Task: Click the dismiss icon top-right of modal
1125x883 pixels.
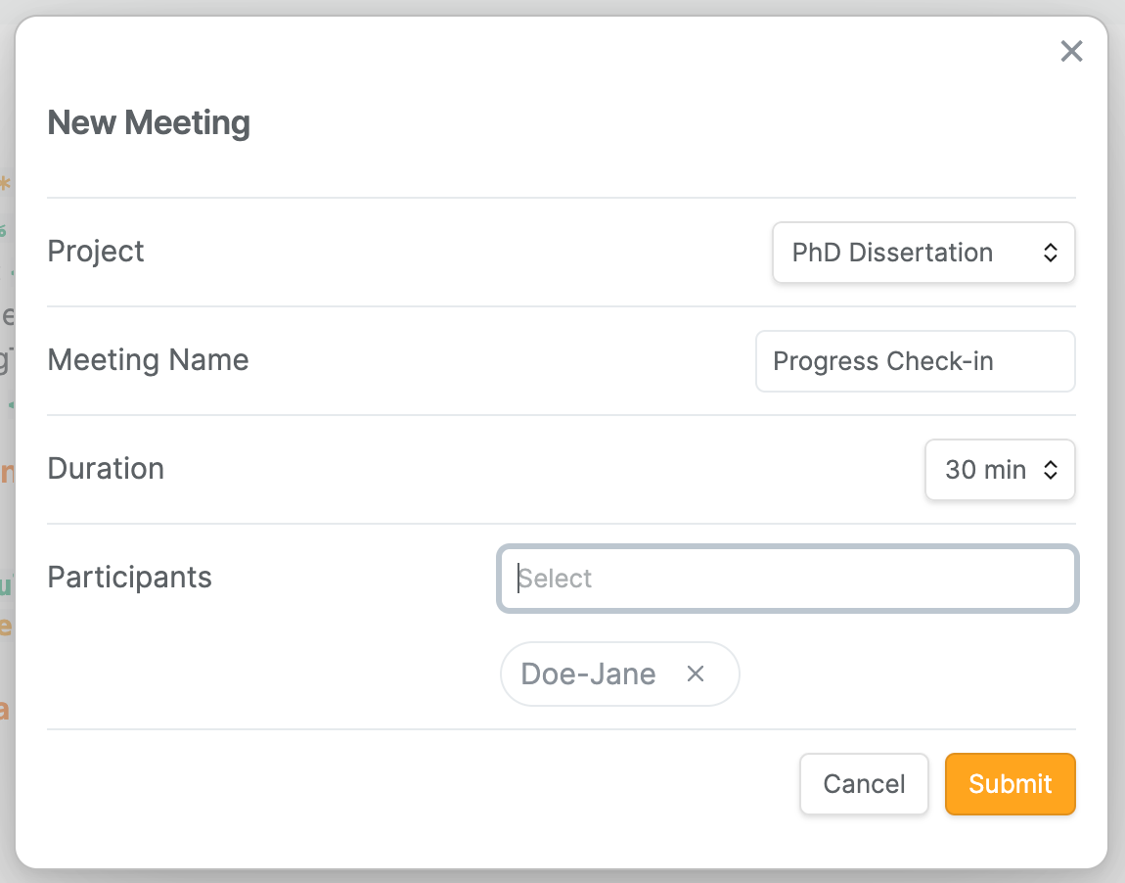Action: coord(1071,51)
